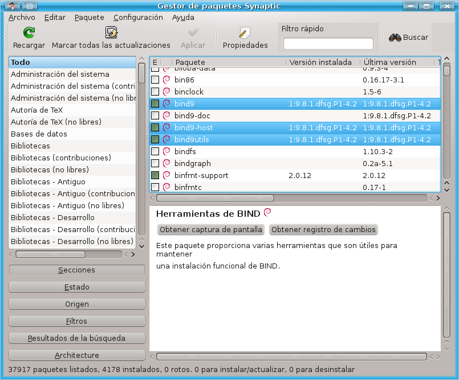Screen dimensions: 459x380
Task: Click the Secciones button
Action: 77,270
